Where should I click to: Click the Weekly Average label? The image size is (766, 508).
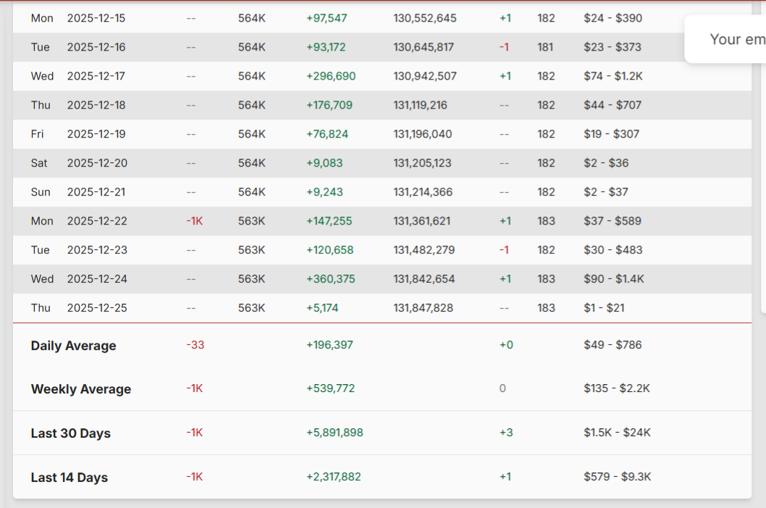(81, 389)
